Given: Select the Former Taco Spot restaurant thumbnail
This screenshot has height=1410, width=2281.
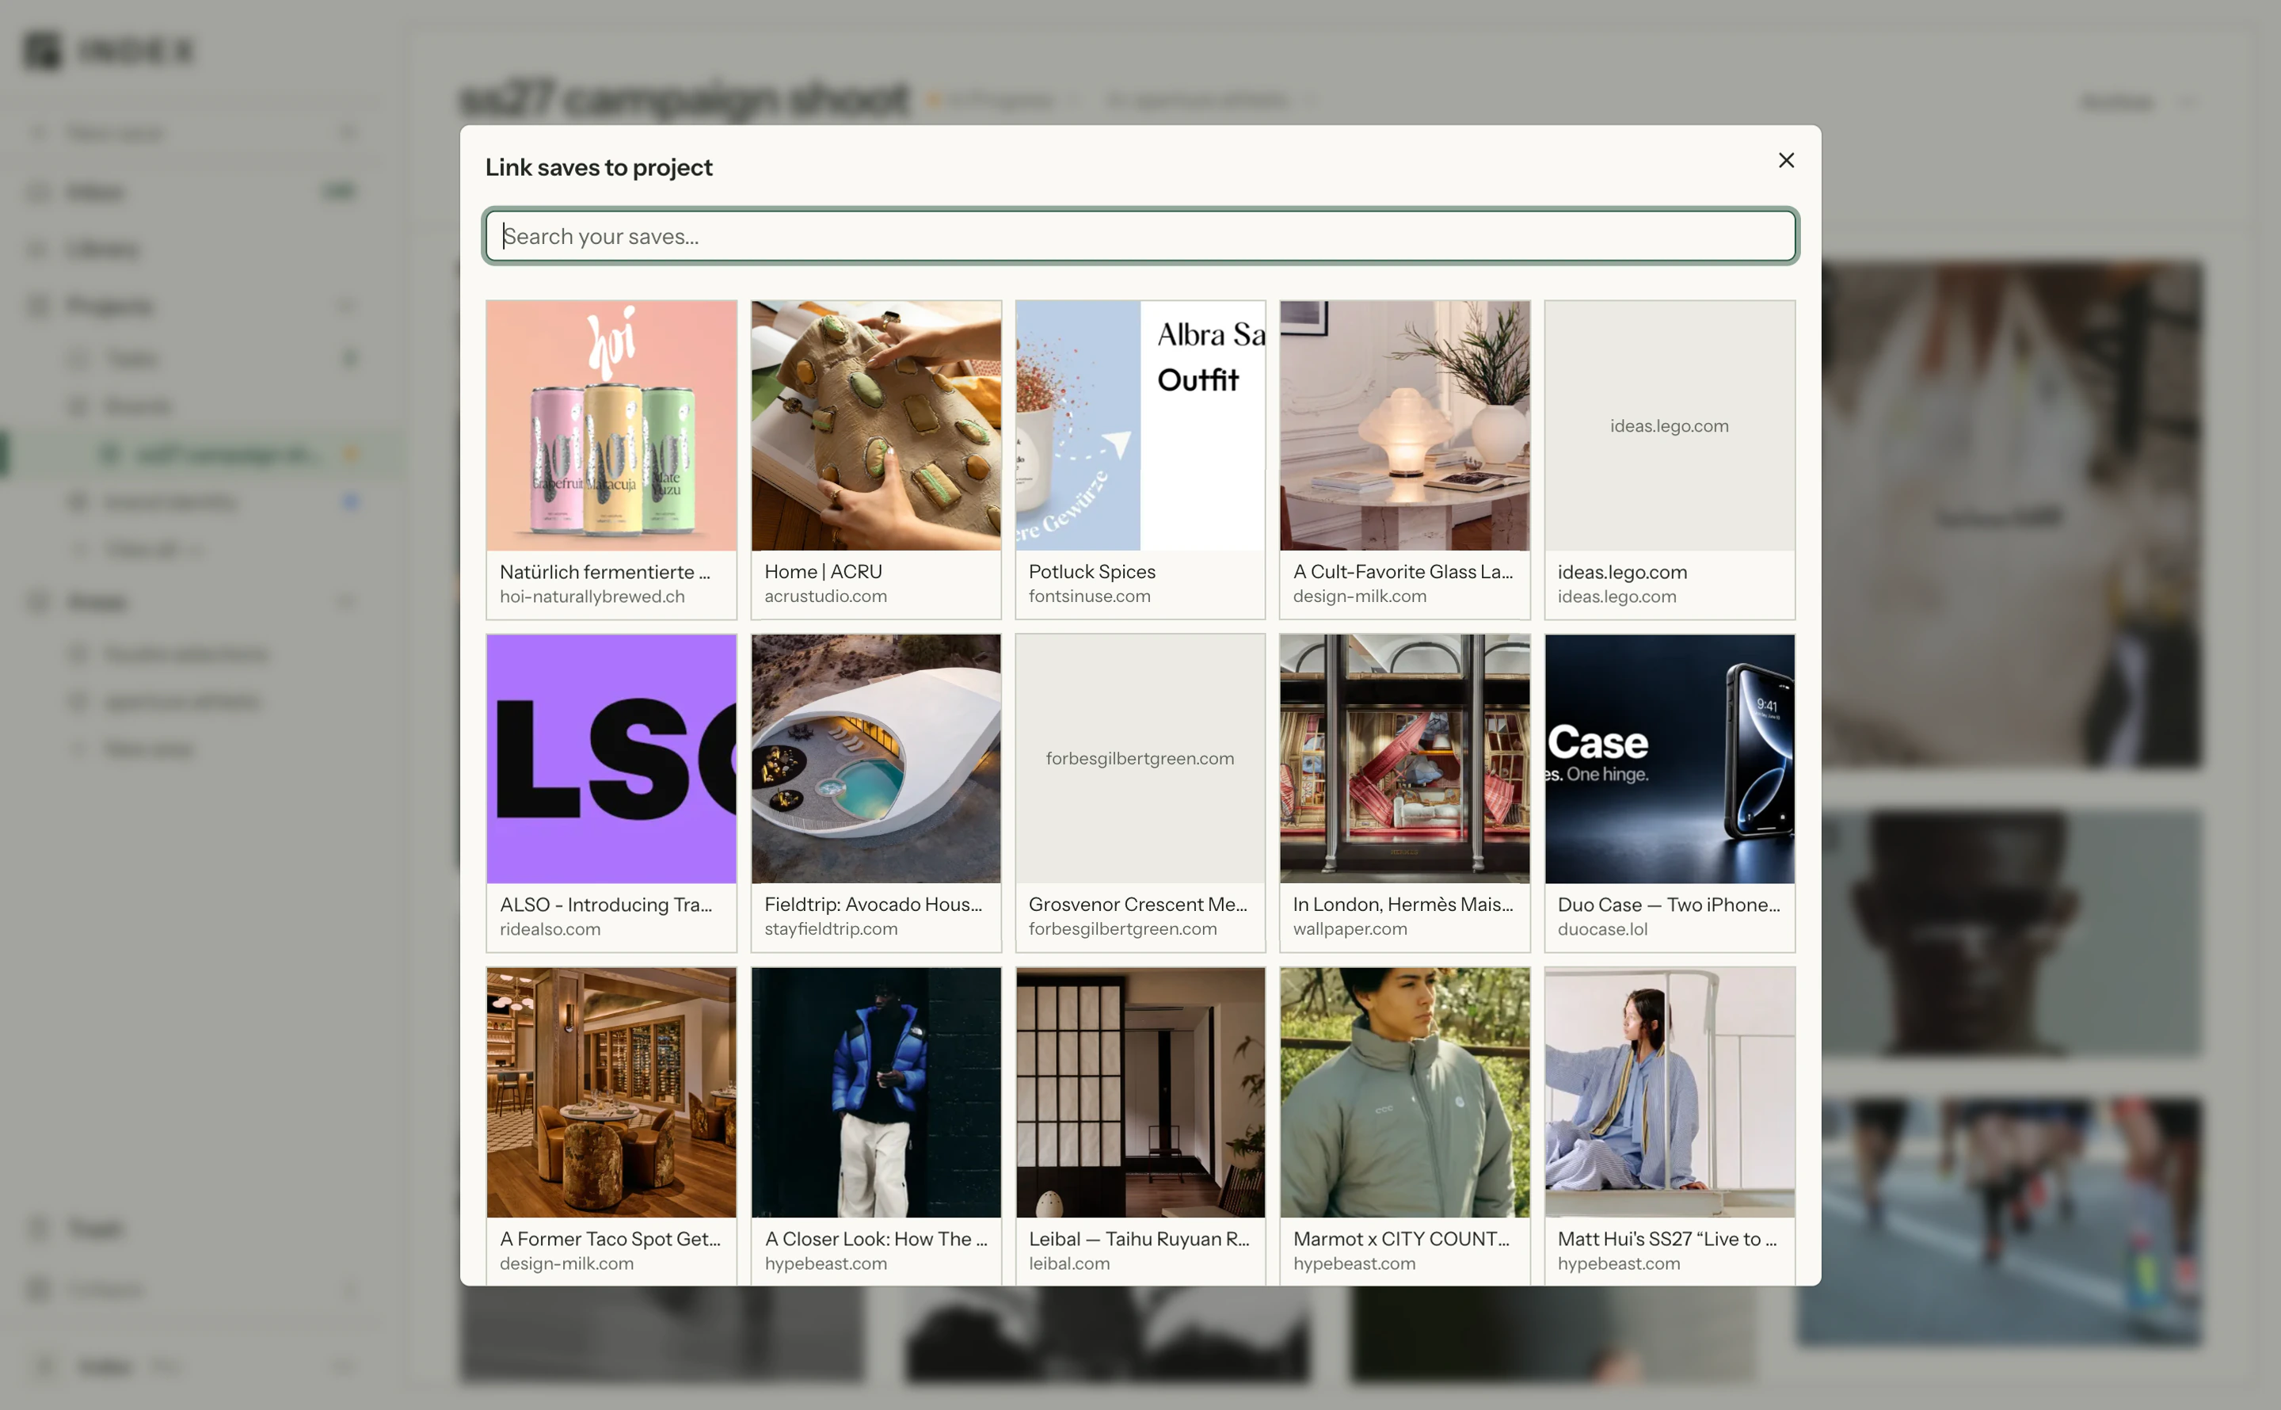Looking at the screenshot, I should click(x=611, y=1092).
